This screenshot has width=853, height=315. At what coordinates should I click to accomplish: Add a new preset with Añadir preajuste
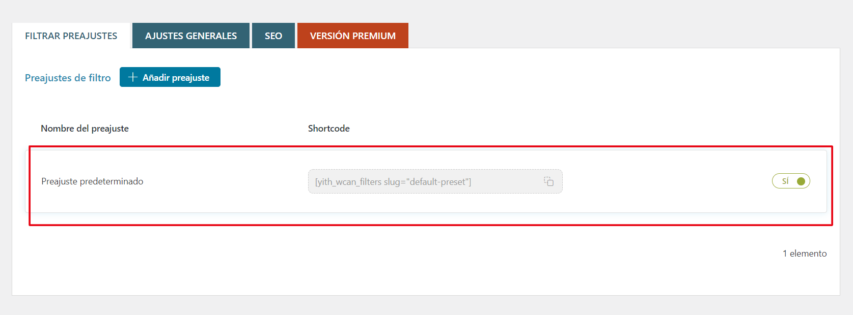pos(170,77)
